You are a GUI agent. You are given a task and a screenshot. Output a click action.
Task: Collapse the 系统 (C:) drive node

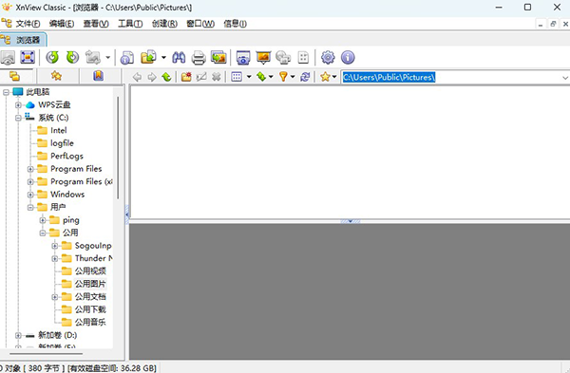(x=18, y=118)
